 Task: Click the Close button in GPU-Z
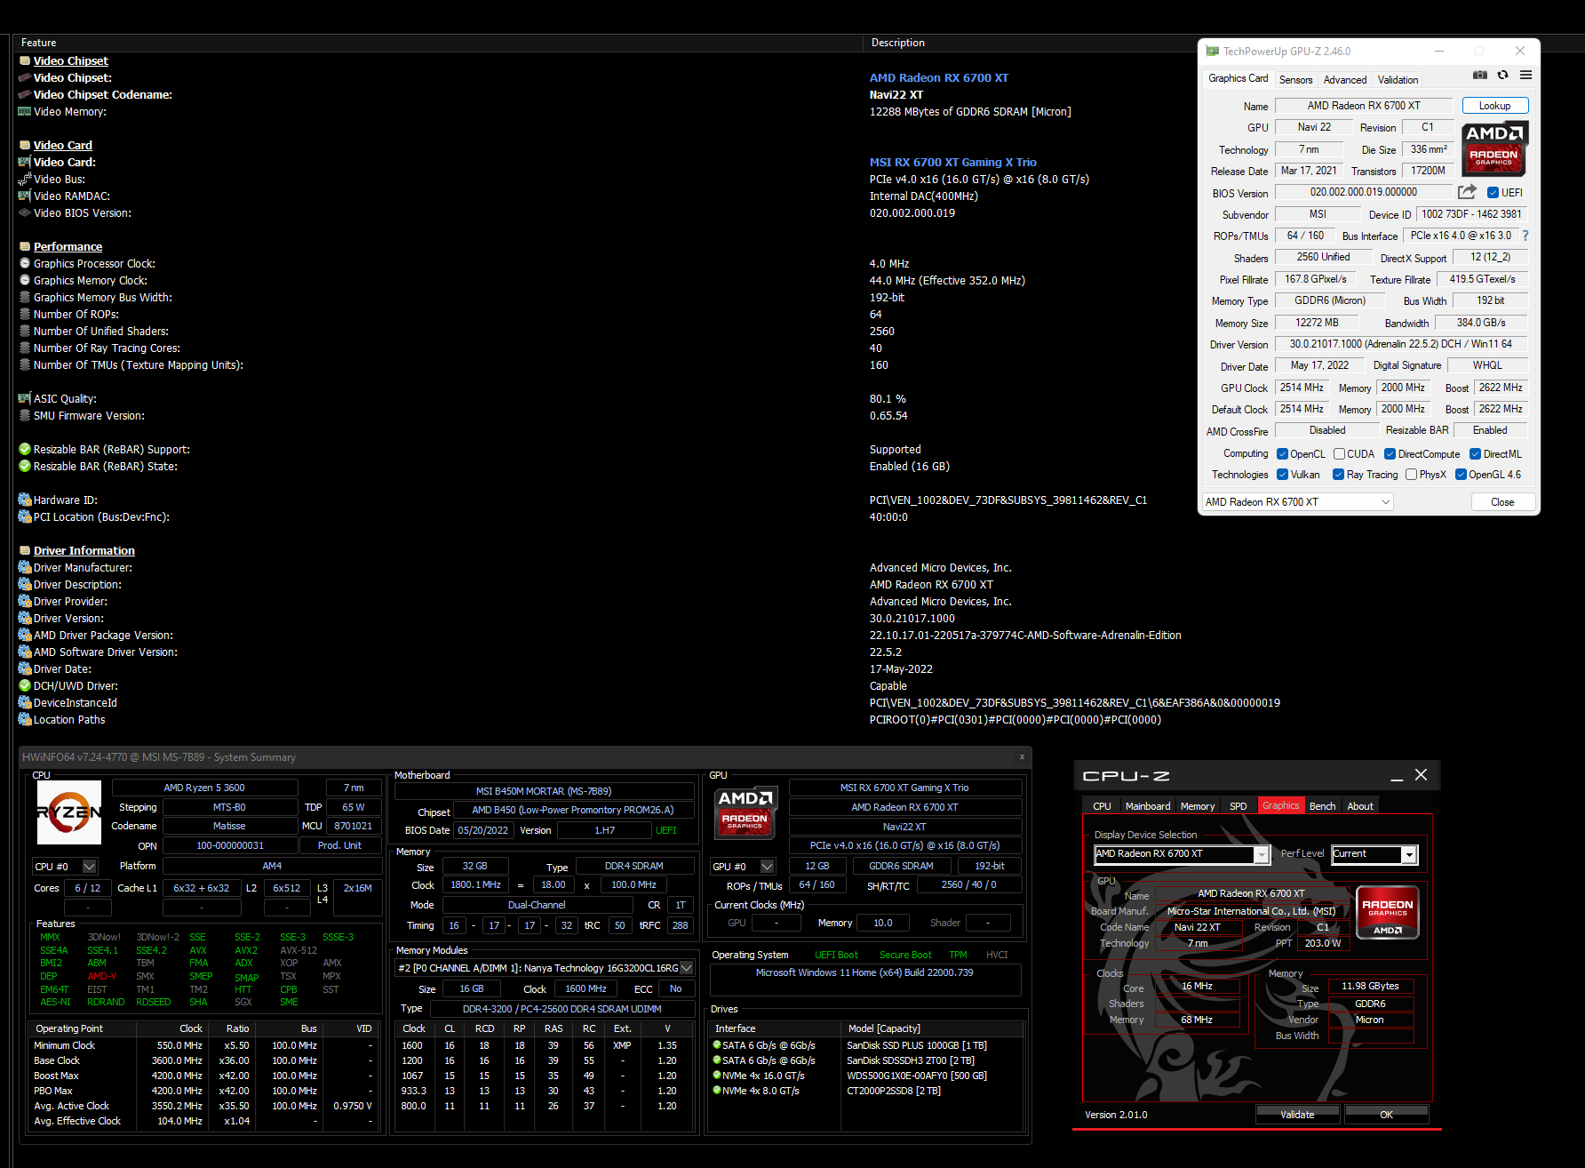point(1502,502)
